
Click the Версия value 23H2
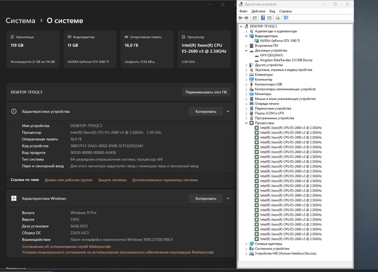(75, 219)
